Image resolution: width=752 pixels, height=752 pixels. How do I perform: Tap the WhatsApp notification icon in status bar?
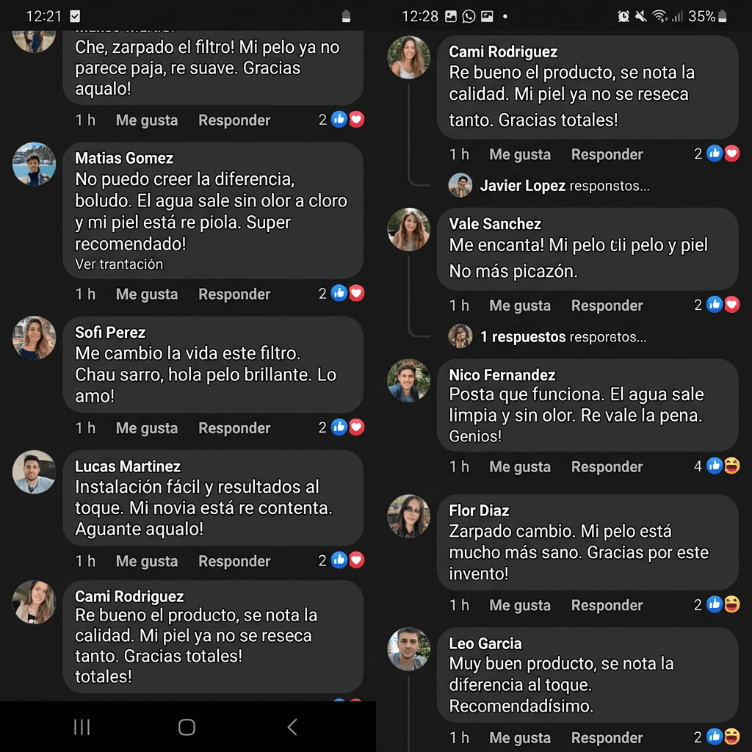coord(469,17)
